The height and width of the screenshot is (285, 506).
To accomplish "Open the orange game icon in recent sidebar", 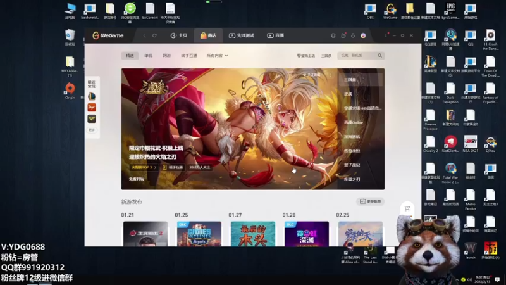I will pos(92,107).
